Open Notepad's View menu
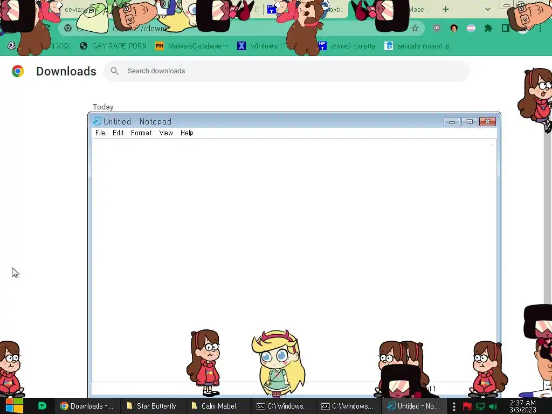The width and height of the screenshot is (552, 414). tap(166, 133)
